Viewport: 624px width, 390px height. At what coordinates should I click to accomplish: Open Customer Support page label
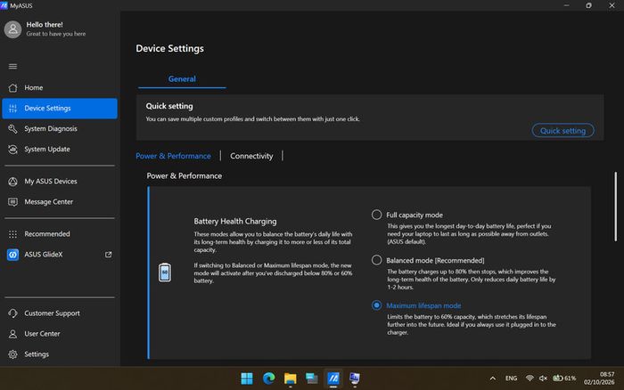52,313
